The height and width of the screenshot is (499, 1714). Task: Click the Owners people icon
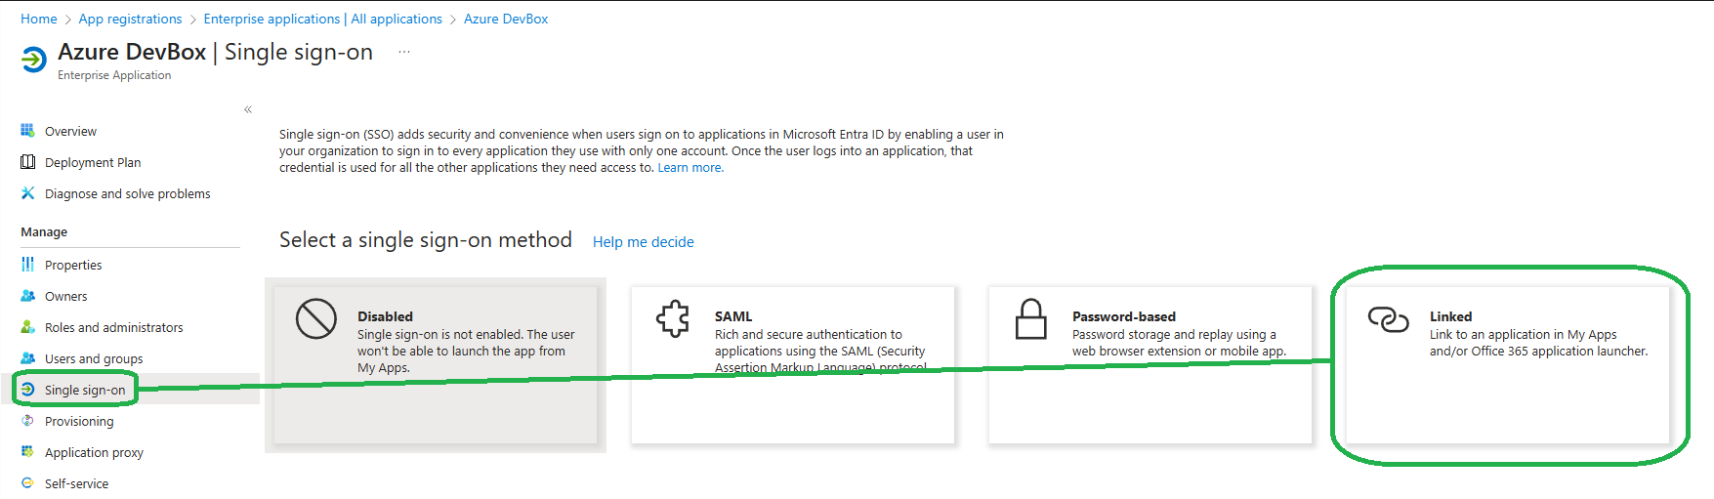coord(27,296)
